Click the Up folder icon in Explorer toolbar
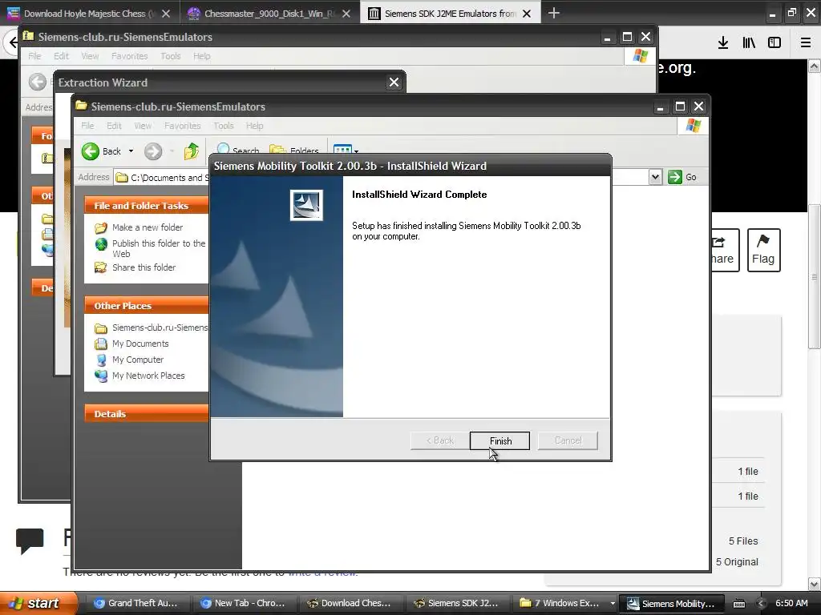This screenshot has height=615, width=821. 192,151
